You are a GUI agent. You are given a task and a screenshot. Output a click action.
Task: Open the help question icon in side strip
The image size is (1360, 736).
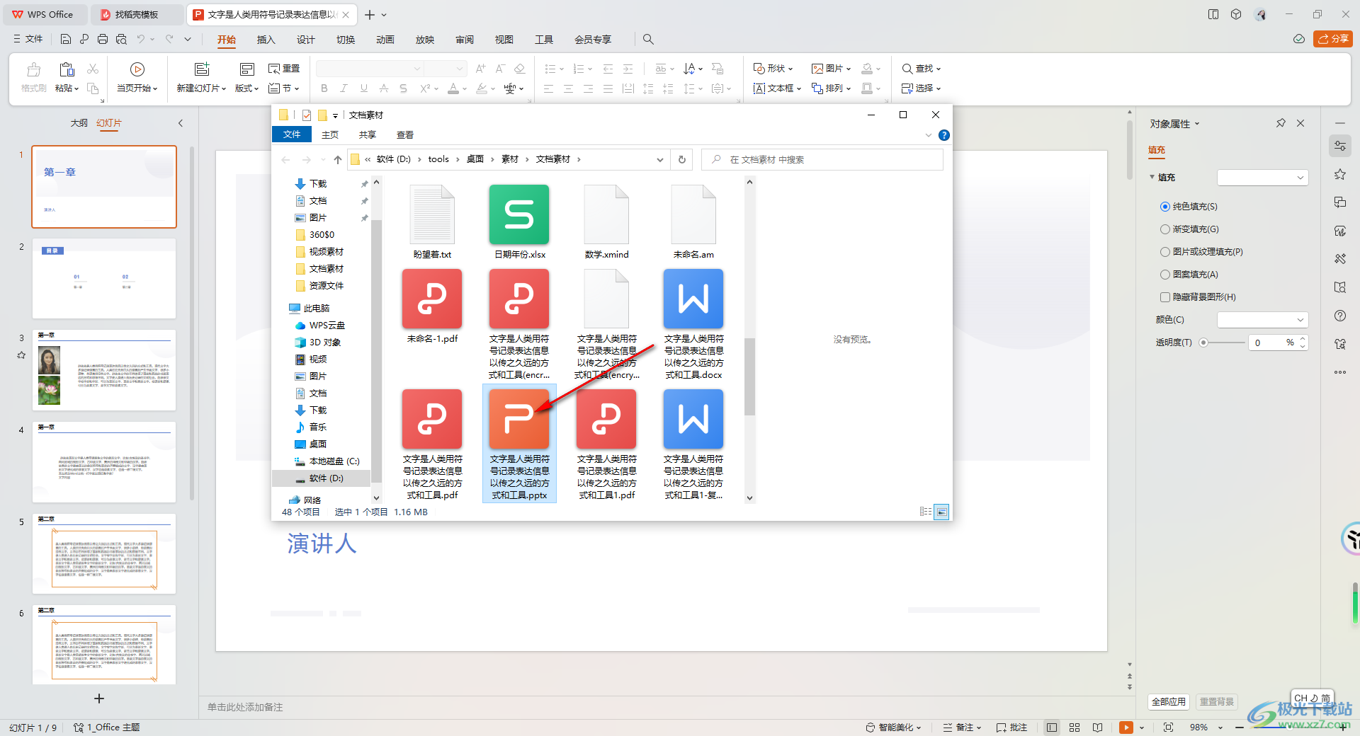pos(1339,316)
